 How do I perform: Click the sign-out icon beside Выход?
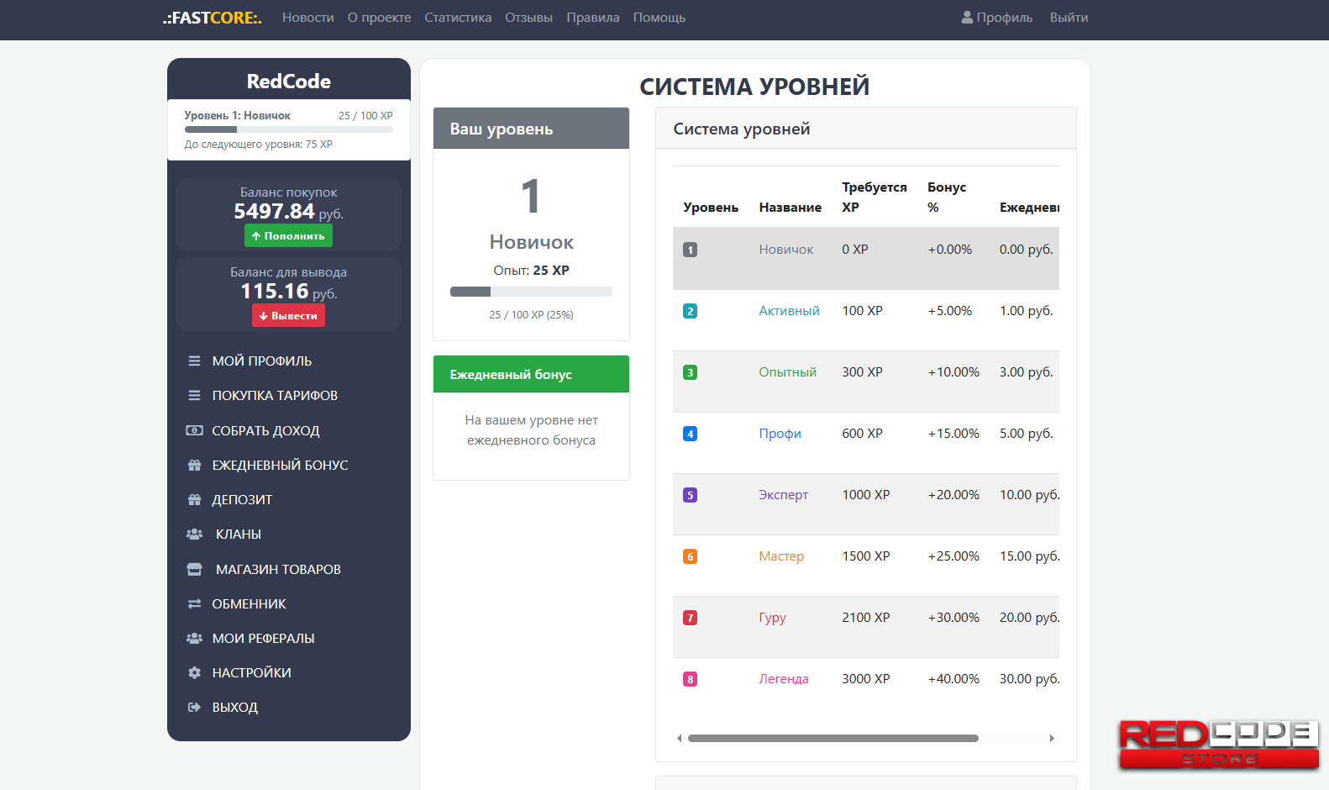coord(194,707)
